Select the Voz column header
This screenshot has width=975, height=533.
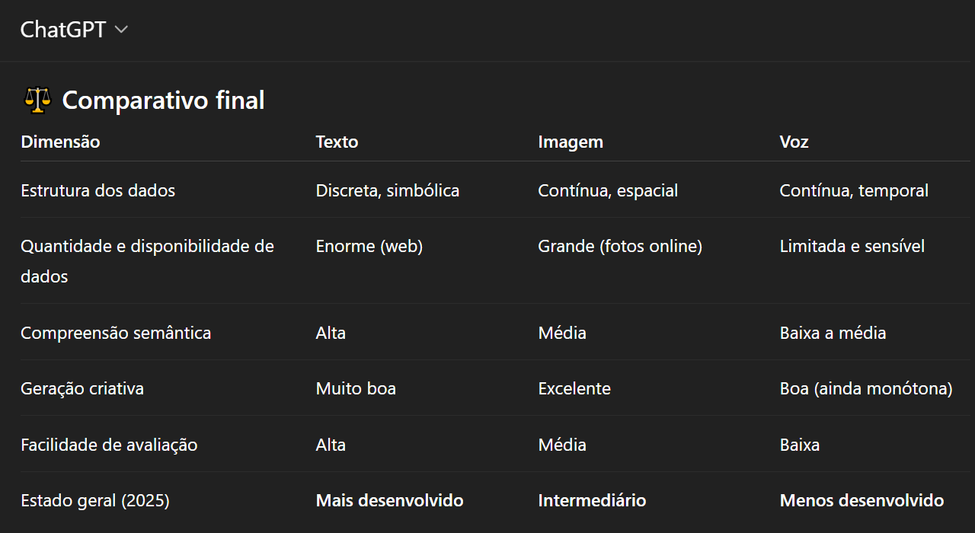pyautogui.click(x=794, y=142)
